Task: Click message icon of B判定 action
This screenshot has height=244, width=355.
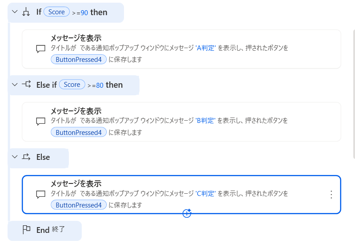Action: (40, 121)
